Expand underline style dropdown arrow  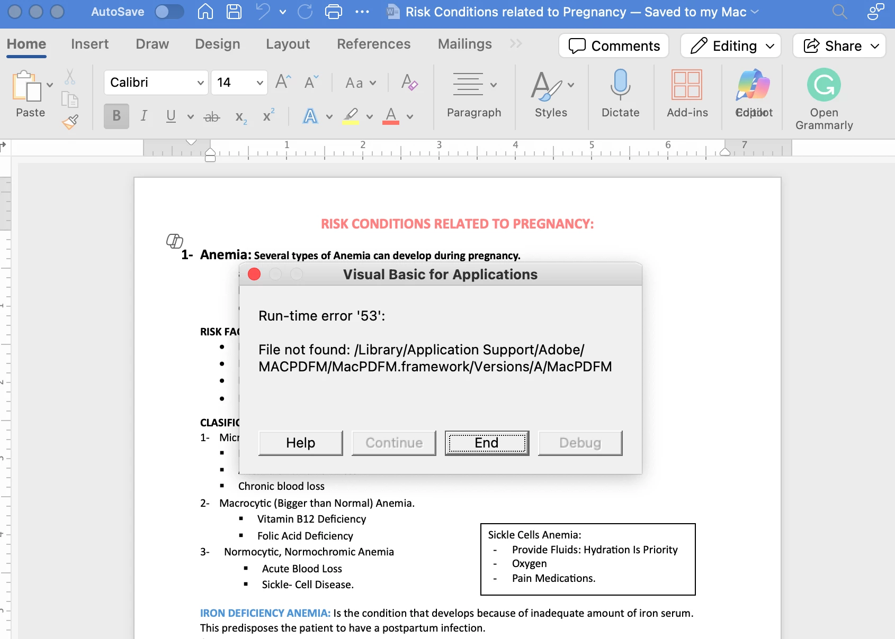point(190,117)
